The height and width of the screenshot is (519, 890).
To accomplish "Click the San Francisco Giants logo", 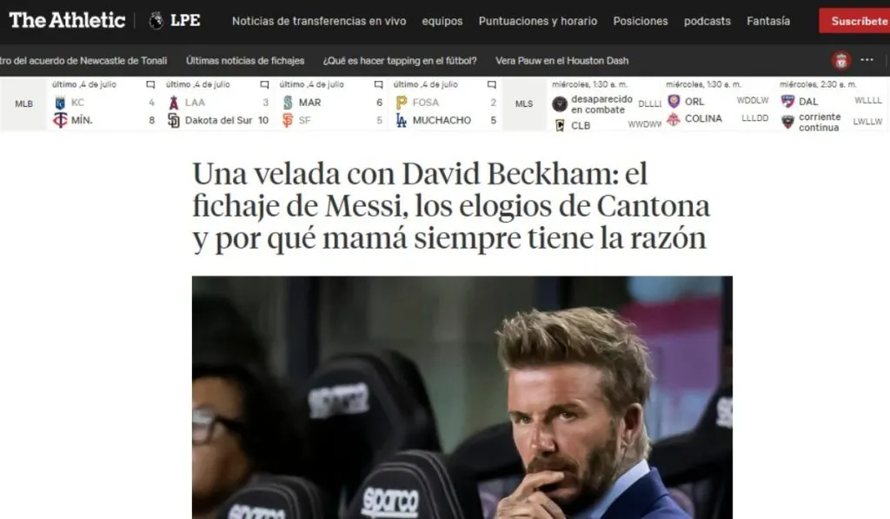I will [x=288, y=120].
